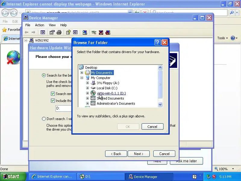Open the File menu in Device Manager

point(28,25)
